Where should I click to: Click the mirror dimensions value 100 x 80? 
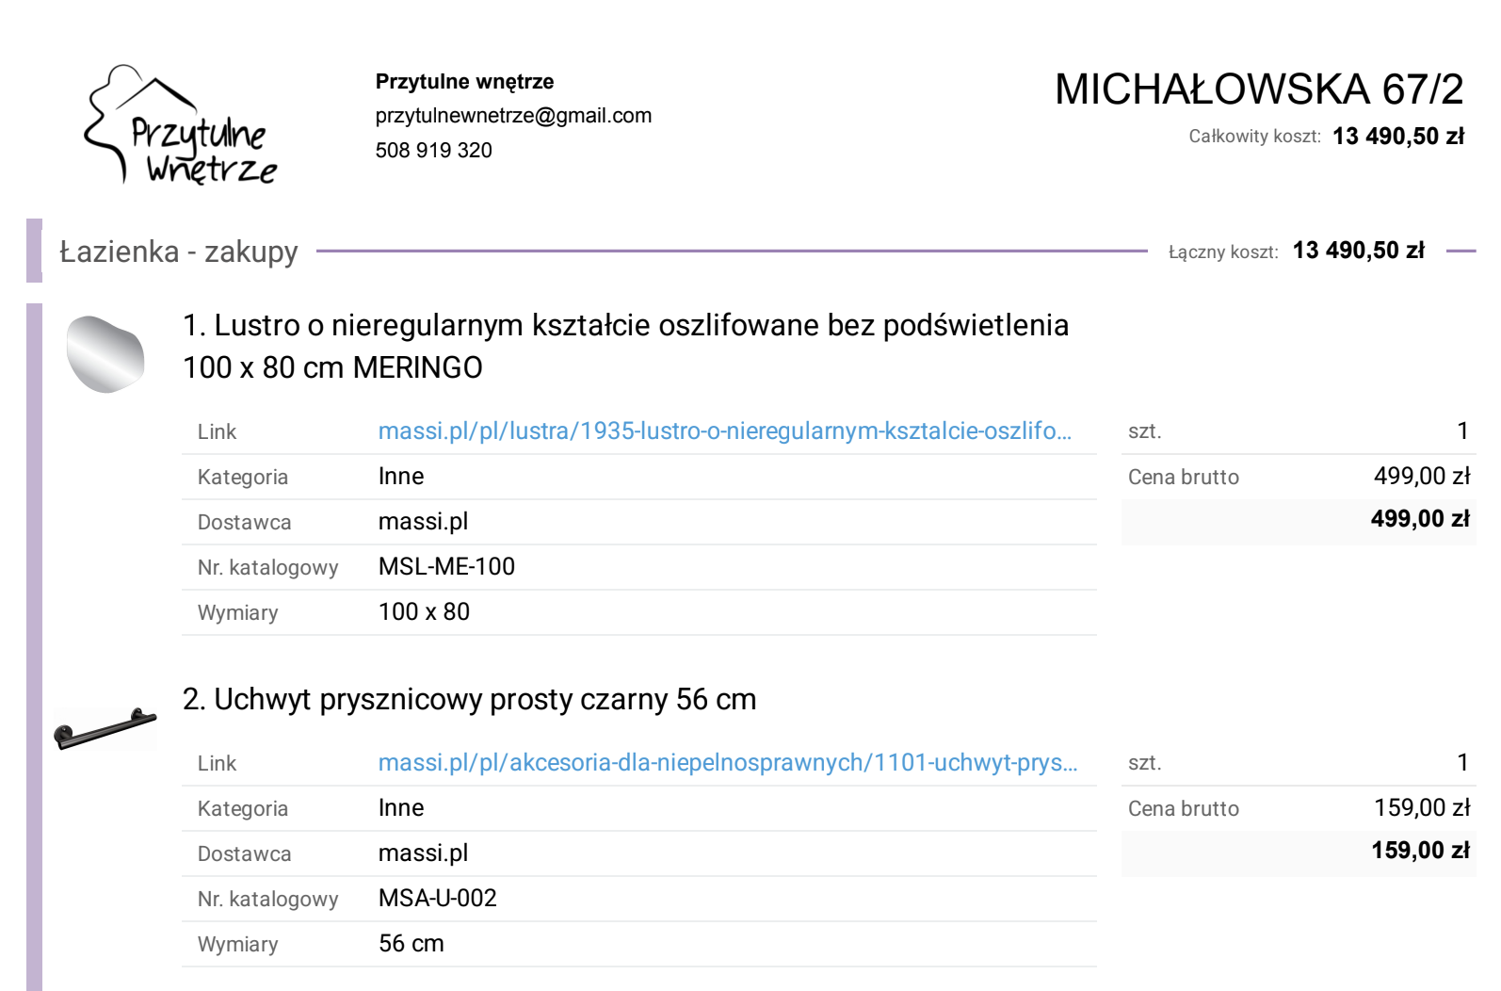click(x=424, y=612)
